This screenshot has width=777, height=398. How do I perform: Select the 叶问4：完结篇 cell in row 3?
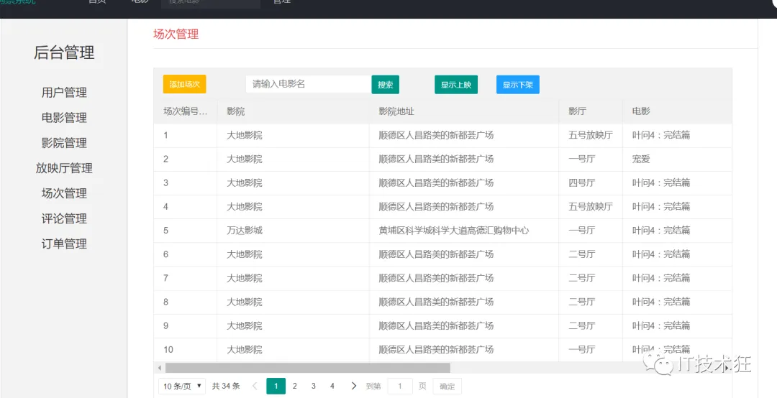(x=677, y=183)
